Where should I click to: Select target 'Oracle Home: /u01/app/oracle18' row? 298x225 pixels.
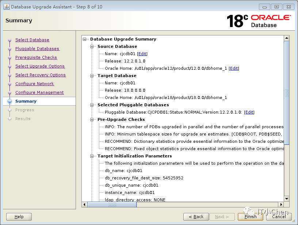(x=166, y=98)
